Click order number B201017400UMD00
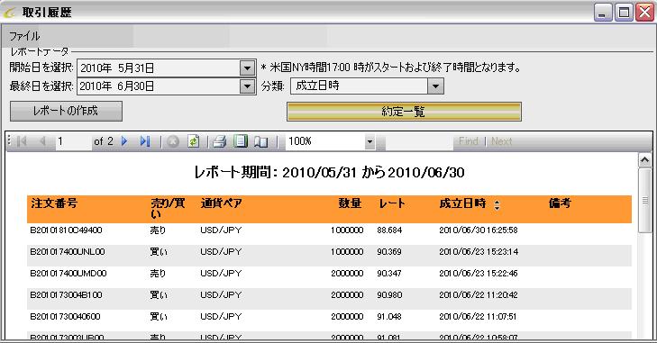 [x=68, y=274]
